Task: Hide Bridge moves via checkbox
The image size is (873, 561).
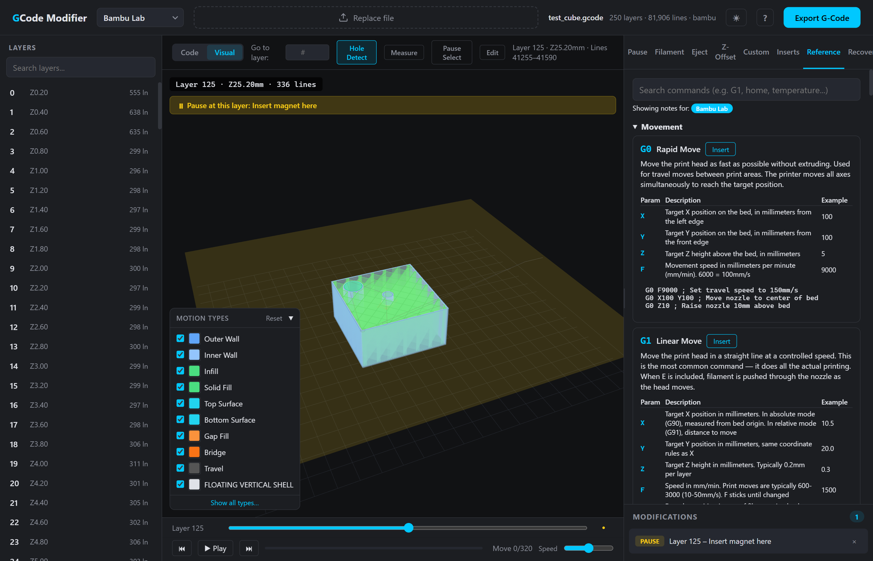Action: point(180,452)
